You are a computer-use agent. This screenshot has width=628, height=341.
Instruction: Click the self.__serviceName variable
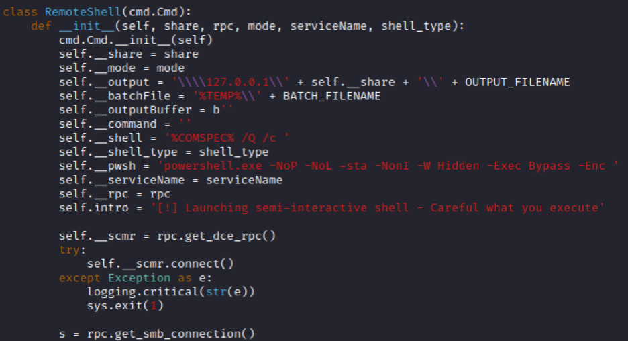(121, 180)
